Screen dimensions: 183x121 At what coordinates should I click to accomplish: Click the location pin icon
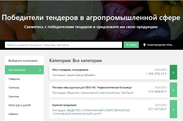[x=144, y=45]
